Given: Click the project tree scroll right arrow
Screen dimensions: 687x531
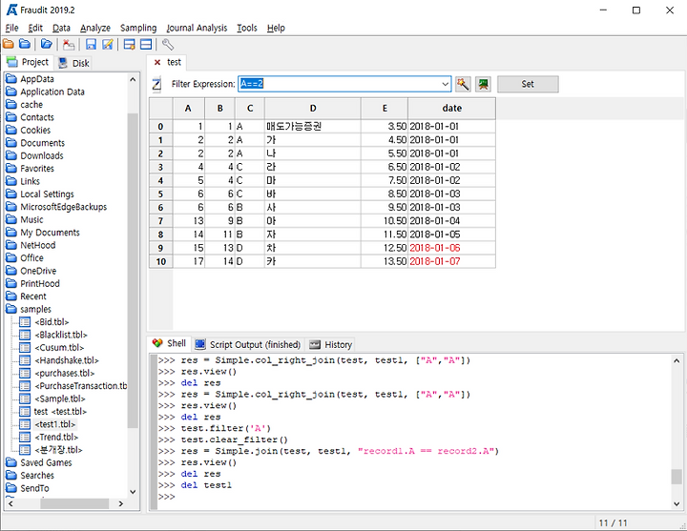Looking at the screenshot, I should point(121,504).
